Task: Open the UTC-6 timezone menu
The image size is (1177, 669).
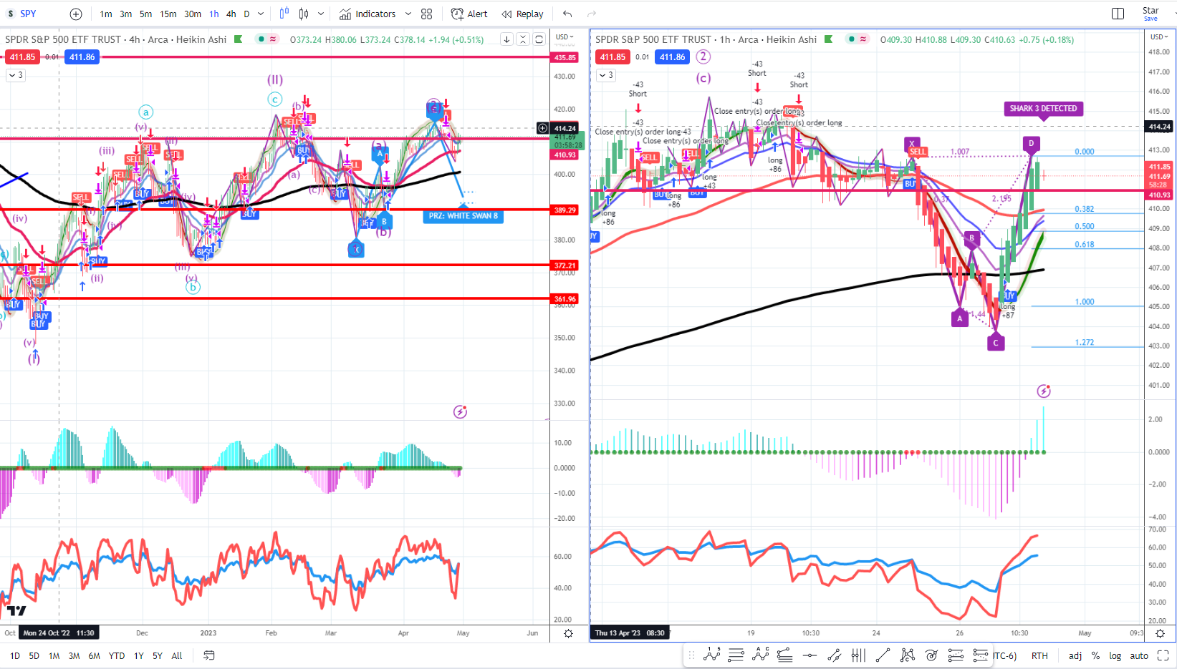Action: 1004,655
